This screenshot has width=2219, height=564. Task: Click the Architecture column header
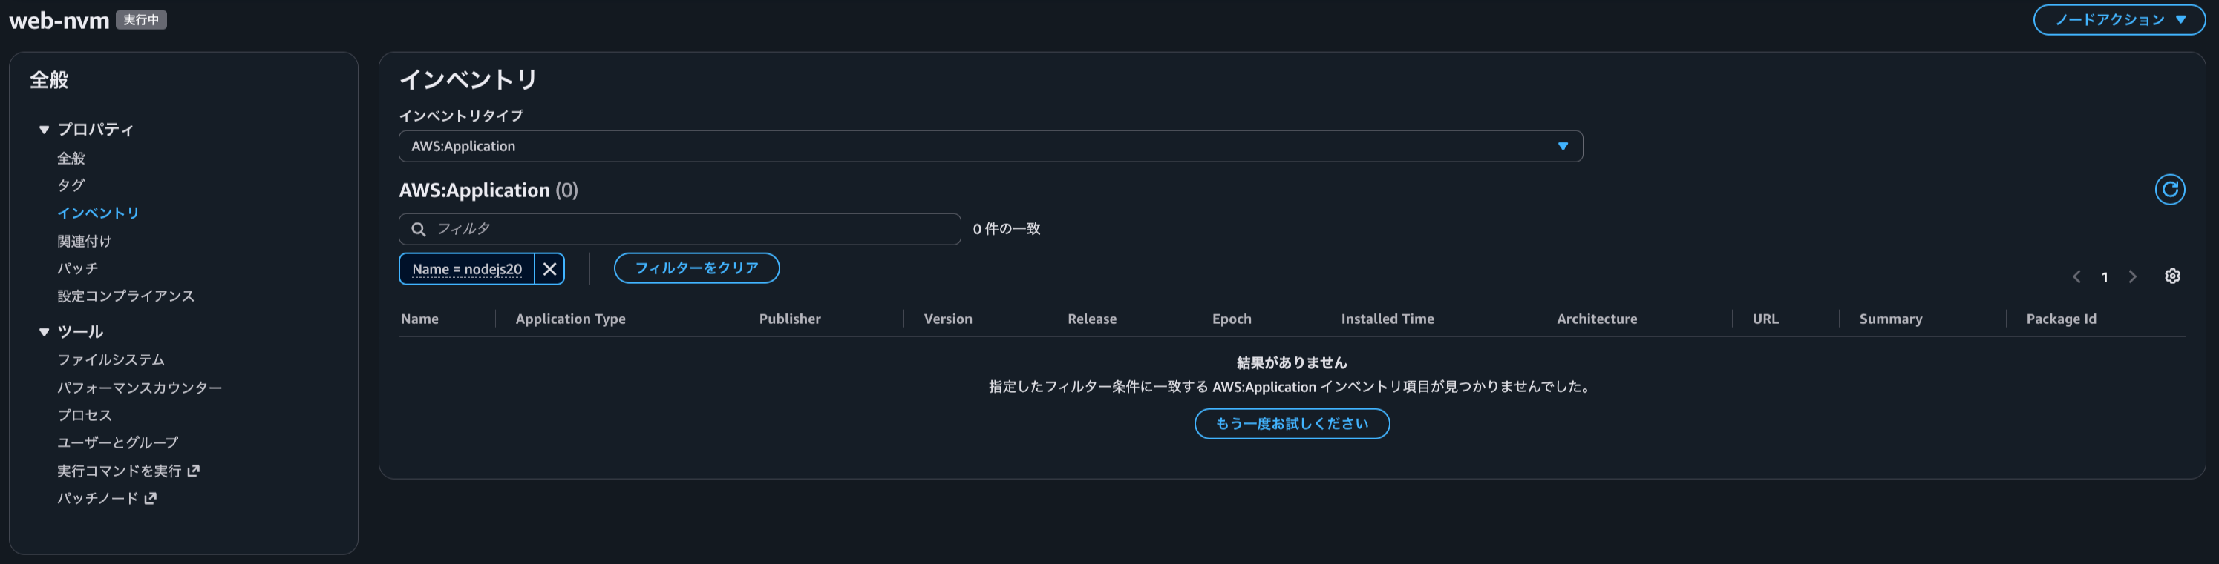1596,319
